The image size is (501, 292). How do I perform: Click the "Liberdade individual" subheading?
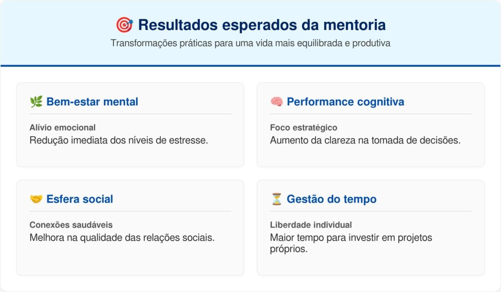pos(311,225)
